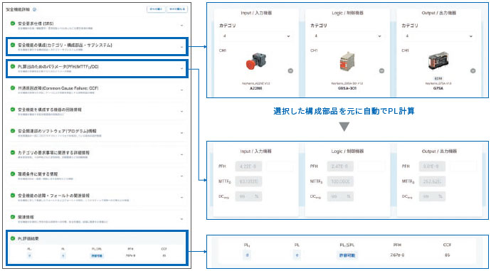491x271 pixels.
Task: Expand the 安全要求仕様 (SRS) section chevron
Action: tap(182, 26)
